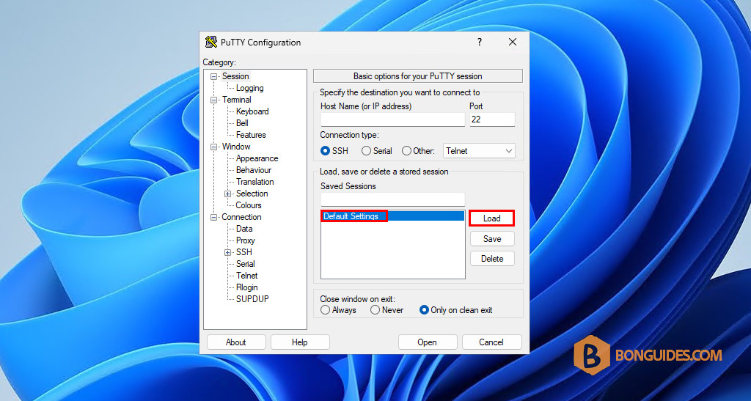
Task: Open the Appearance settings category
Action: [257, 158]
